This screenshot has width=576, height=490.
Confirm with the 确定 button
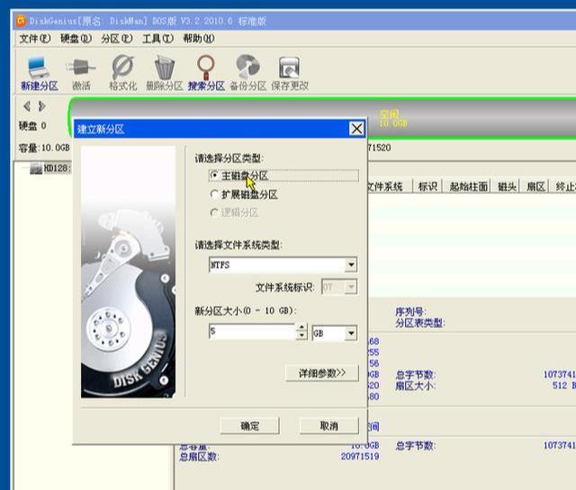250,426
